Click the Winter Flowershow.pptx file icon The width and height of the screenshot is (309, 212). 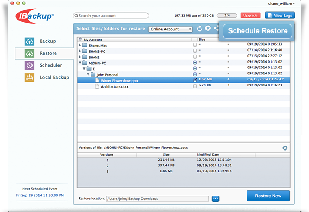coord(97,80)
